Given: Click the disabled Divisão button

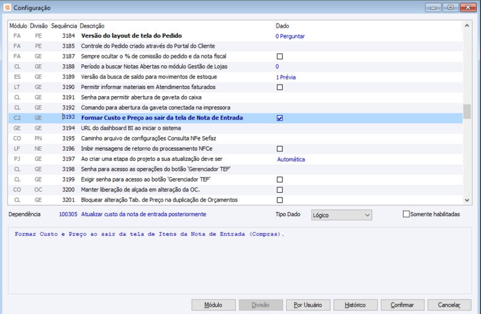Looking at the screenshot, I should pos(261,305).
